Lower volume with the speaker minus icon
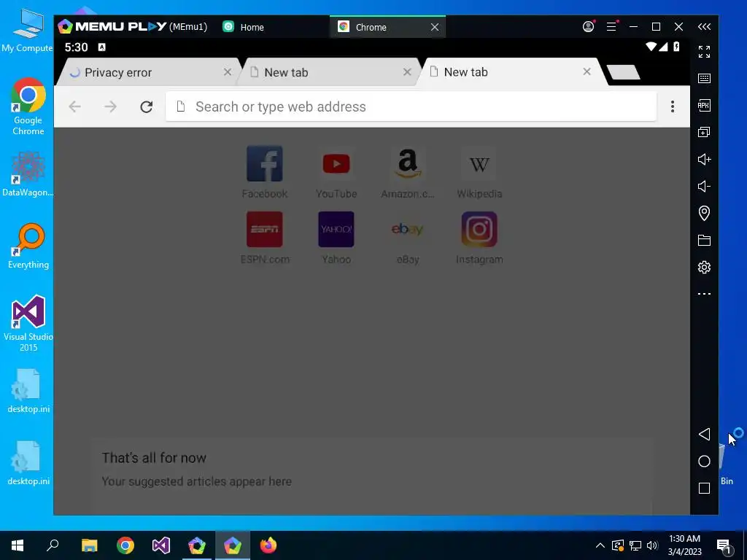Image resolution: width=747 pixels, height=560 pixels. coord(704,186)
